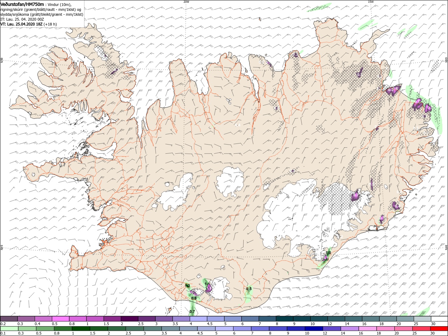448x336 pixels.
Task: Pick the darkest green 1 swatch in lower legend
Action: [80, 329]
